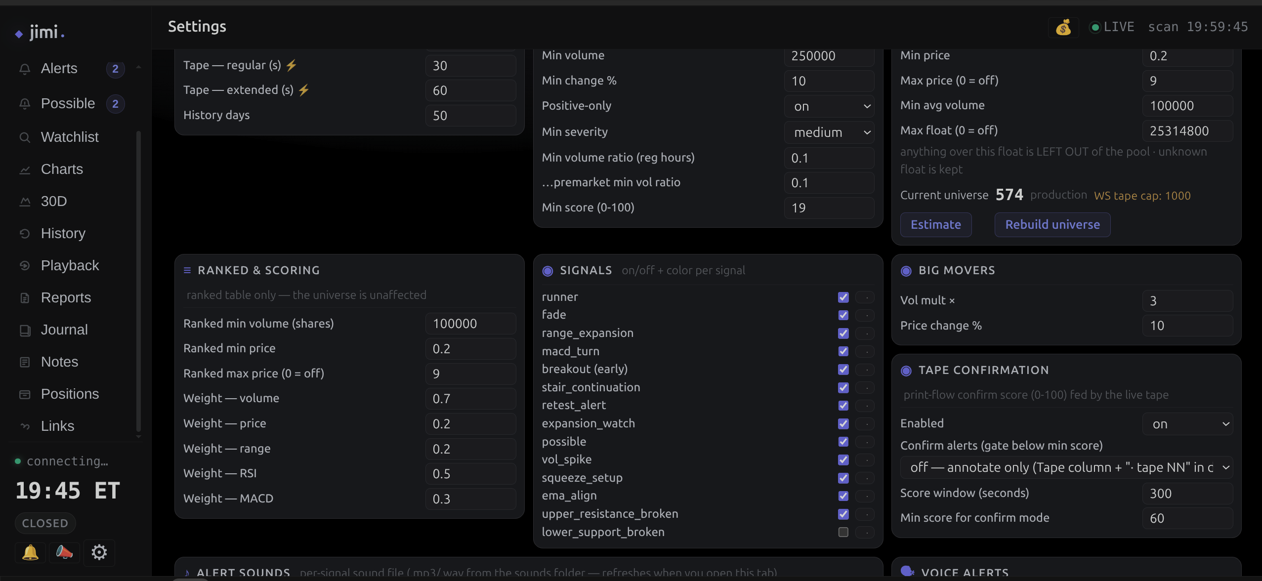This screenshot has width=1262, height=581.
Task: Click the jimi logo
Action: point(41,33)
